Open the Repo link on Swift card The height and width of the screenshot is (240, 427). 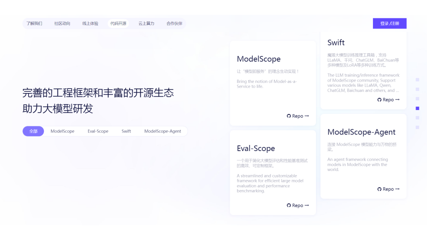pos(388,100)
